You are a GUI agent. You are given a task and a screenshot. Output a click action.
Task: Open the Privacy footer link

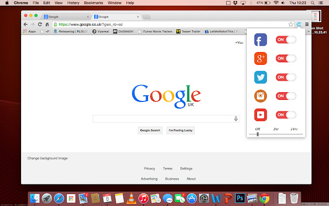(150, 168)
